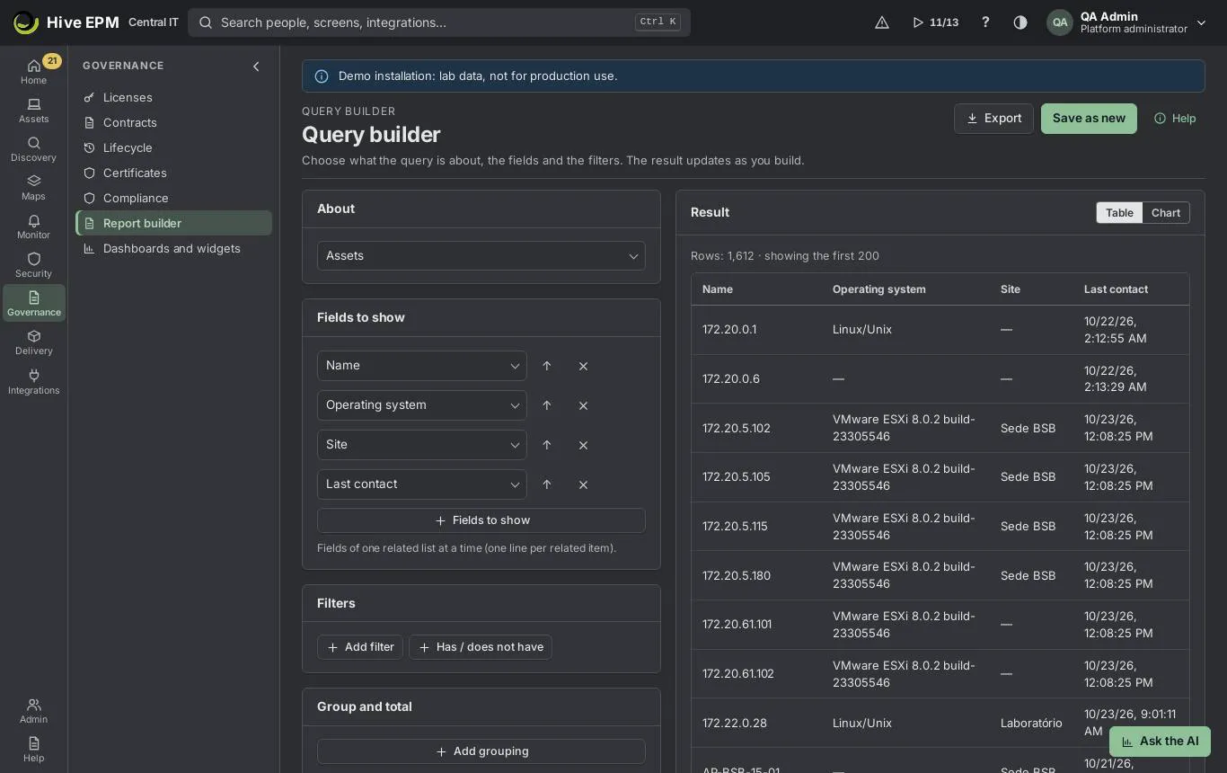Open the Operating system field dropdown

[422, 405]
